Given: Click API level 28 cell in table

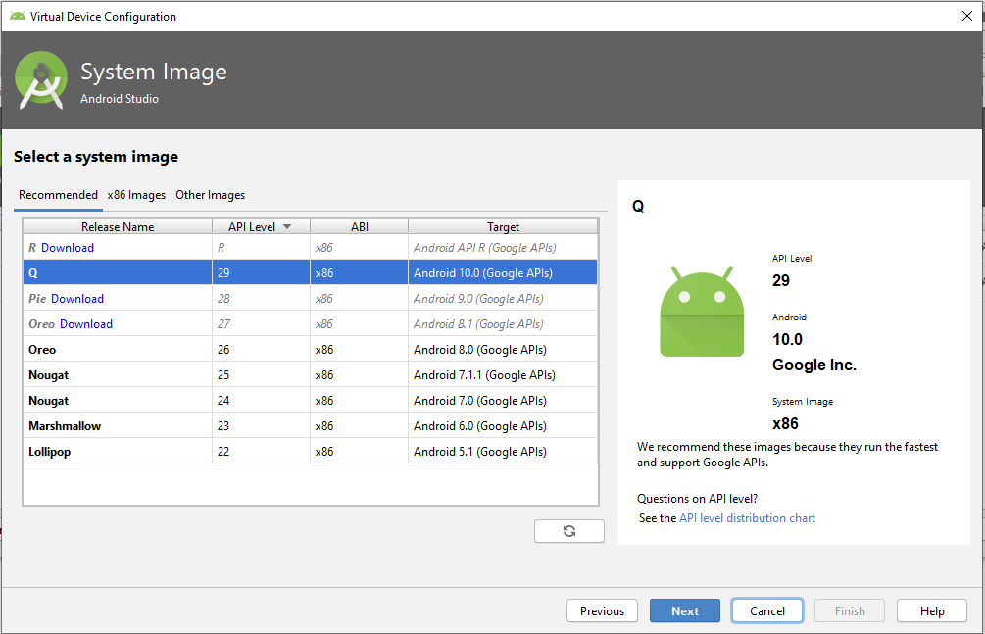Looking at the screenshot, I should click(x=262, y=299).
